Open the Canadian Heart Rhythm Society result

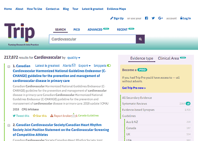(x=61, y=130)
